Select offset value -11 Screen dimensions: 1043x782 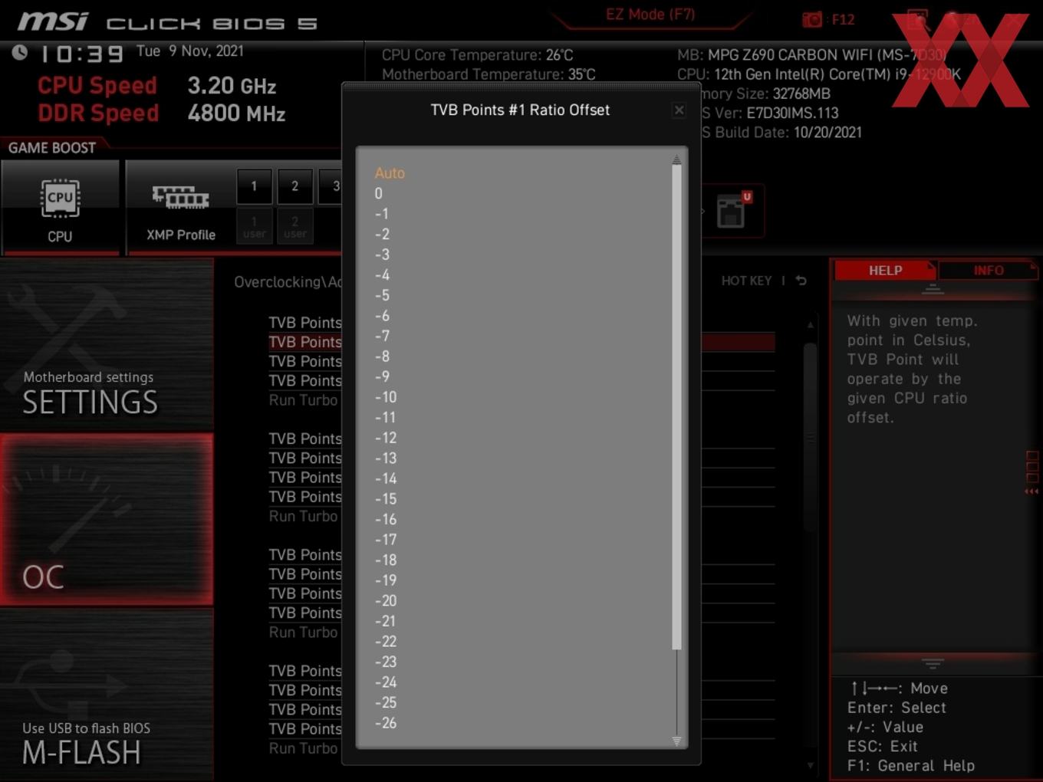386,418
